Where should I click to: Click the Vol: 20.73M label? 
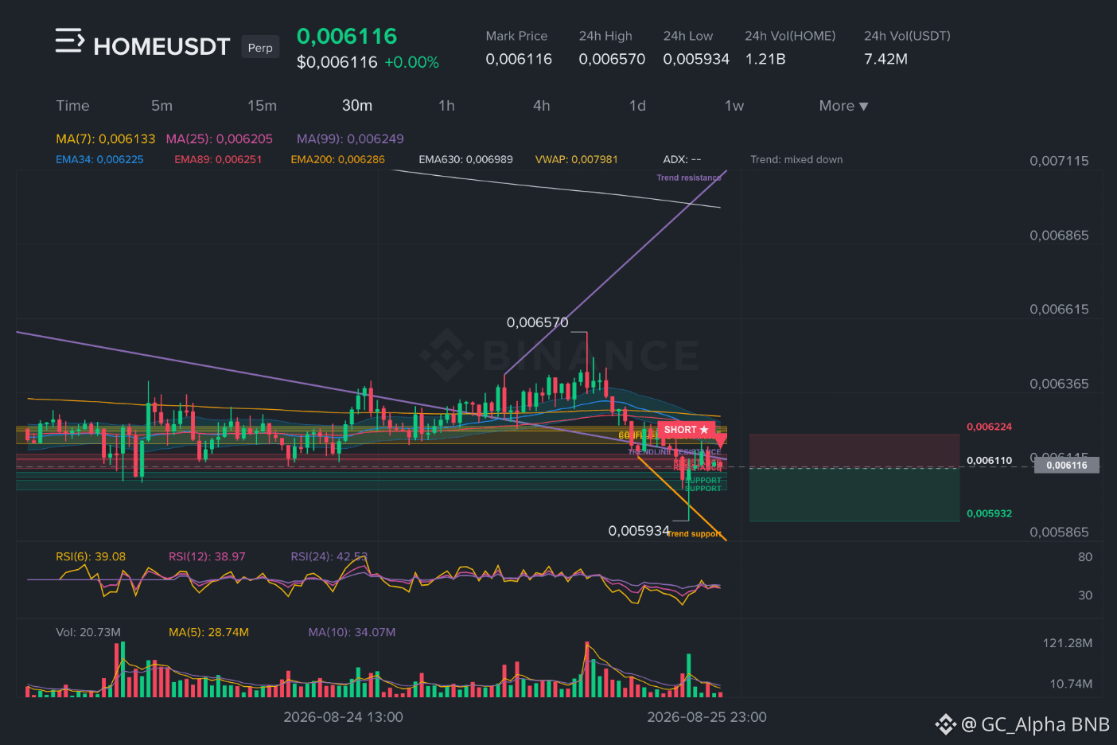click(x=88, y=632)
